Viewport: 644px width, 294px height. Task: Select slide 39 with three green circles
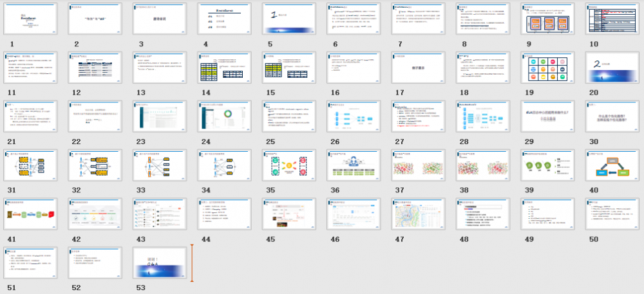pyautogui.click(x=548, y=165)
